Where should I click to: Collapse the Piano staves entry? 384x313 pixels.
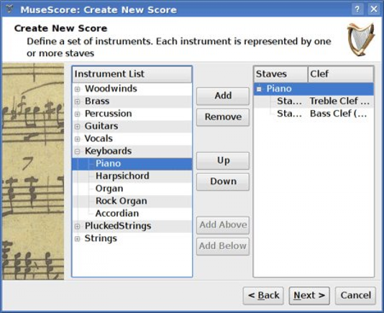point(260,89)
